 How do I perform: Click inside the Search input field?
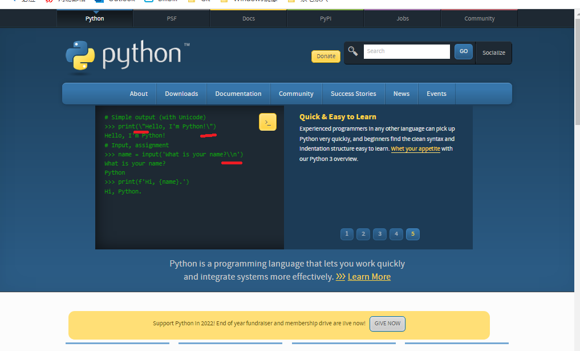(x=407, y=51)
